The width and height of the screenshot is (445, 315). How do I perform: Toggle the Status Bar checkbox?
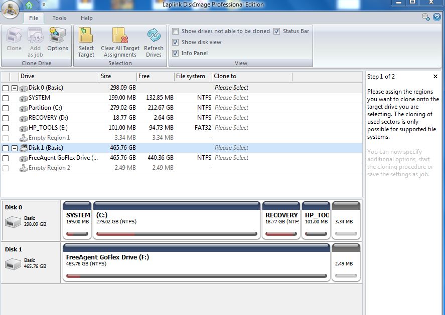coord(277,31)
